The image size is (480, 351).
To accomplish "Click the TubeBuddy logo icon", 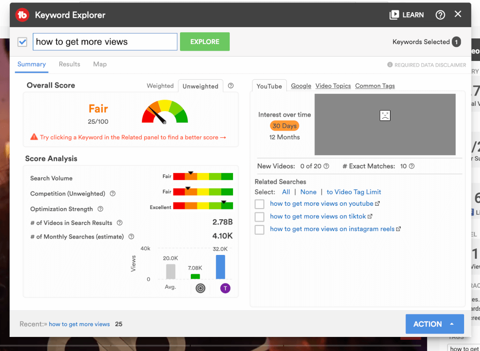I will [x=22, y=15].
